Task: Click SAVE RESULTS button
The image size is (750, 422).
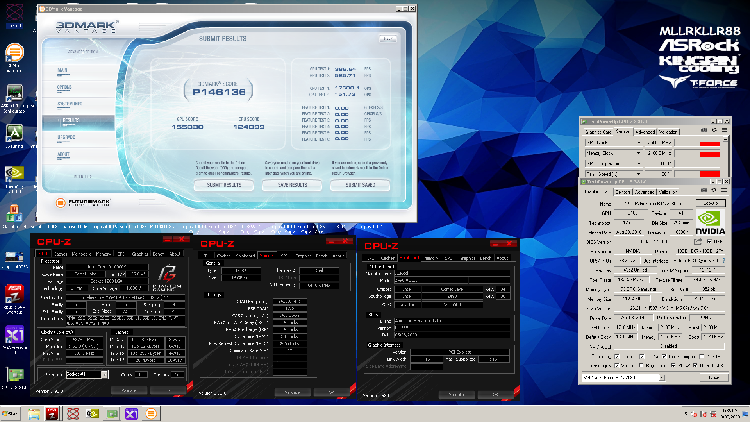Action: click(x=292, y=185)
